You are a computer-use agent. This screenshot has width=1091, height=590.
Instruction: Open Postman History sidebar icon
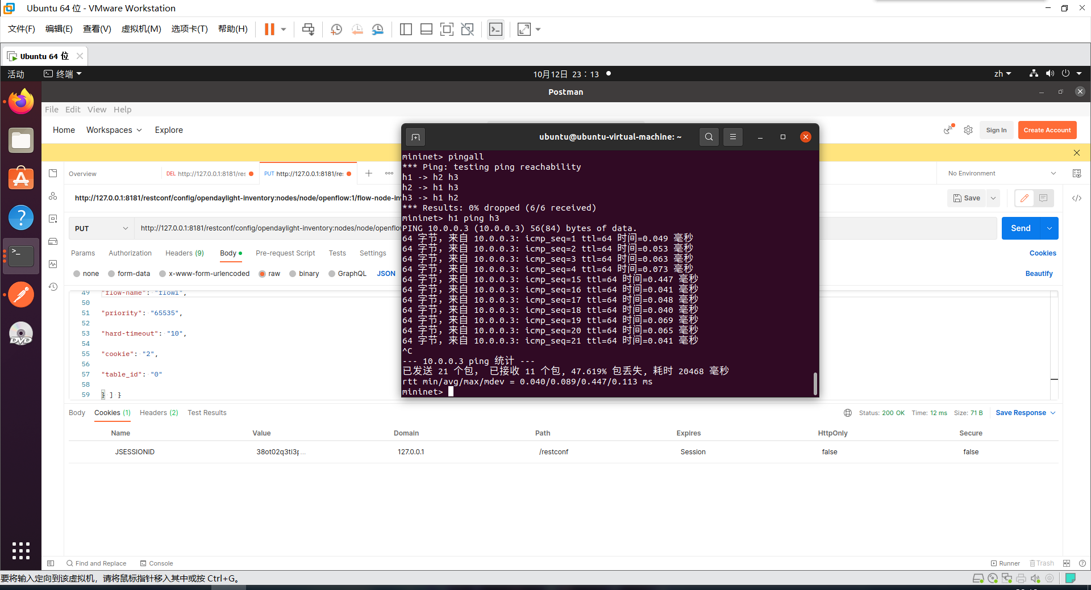(x=53, y=287)
